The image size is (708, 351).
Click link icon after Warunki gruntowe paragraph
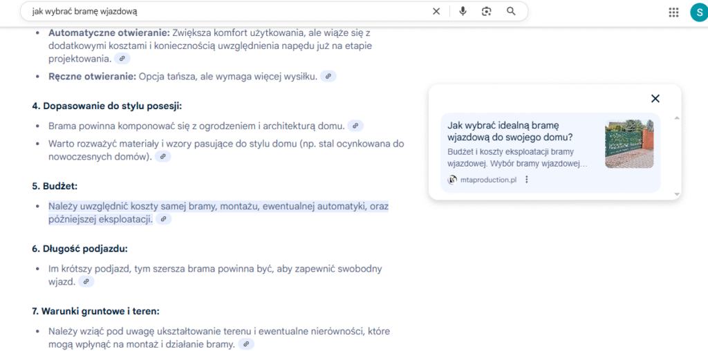click(x=246, y=344)
